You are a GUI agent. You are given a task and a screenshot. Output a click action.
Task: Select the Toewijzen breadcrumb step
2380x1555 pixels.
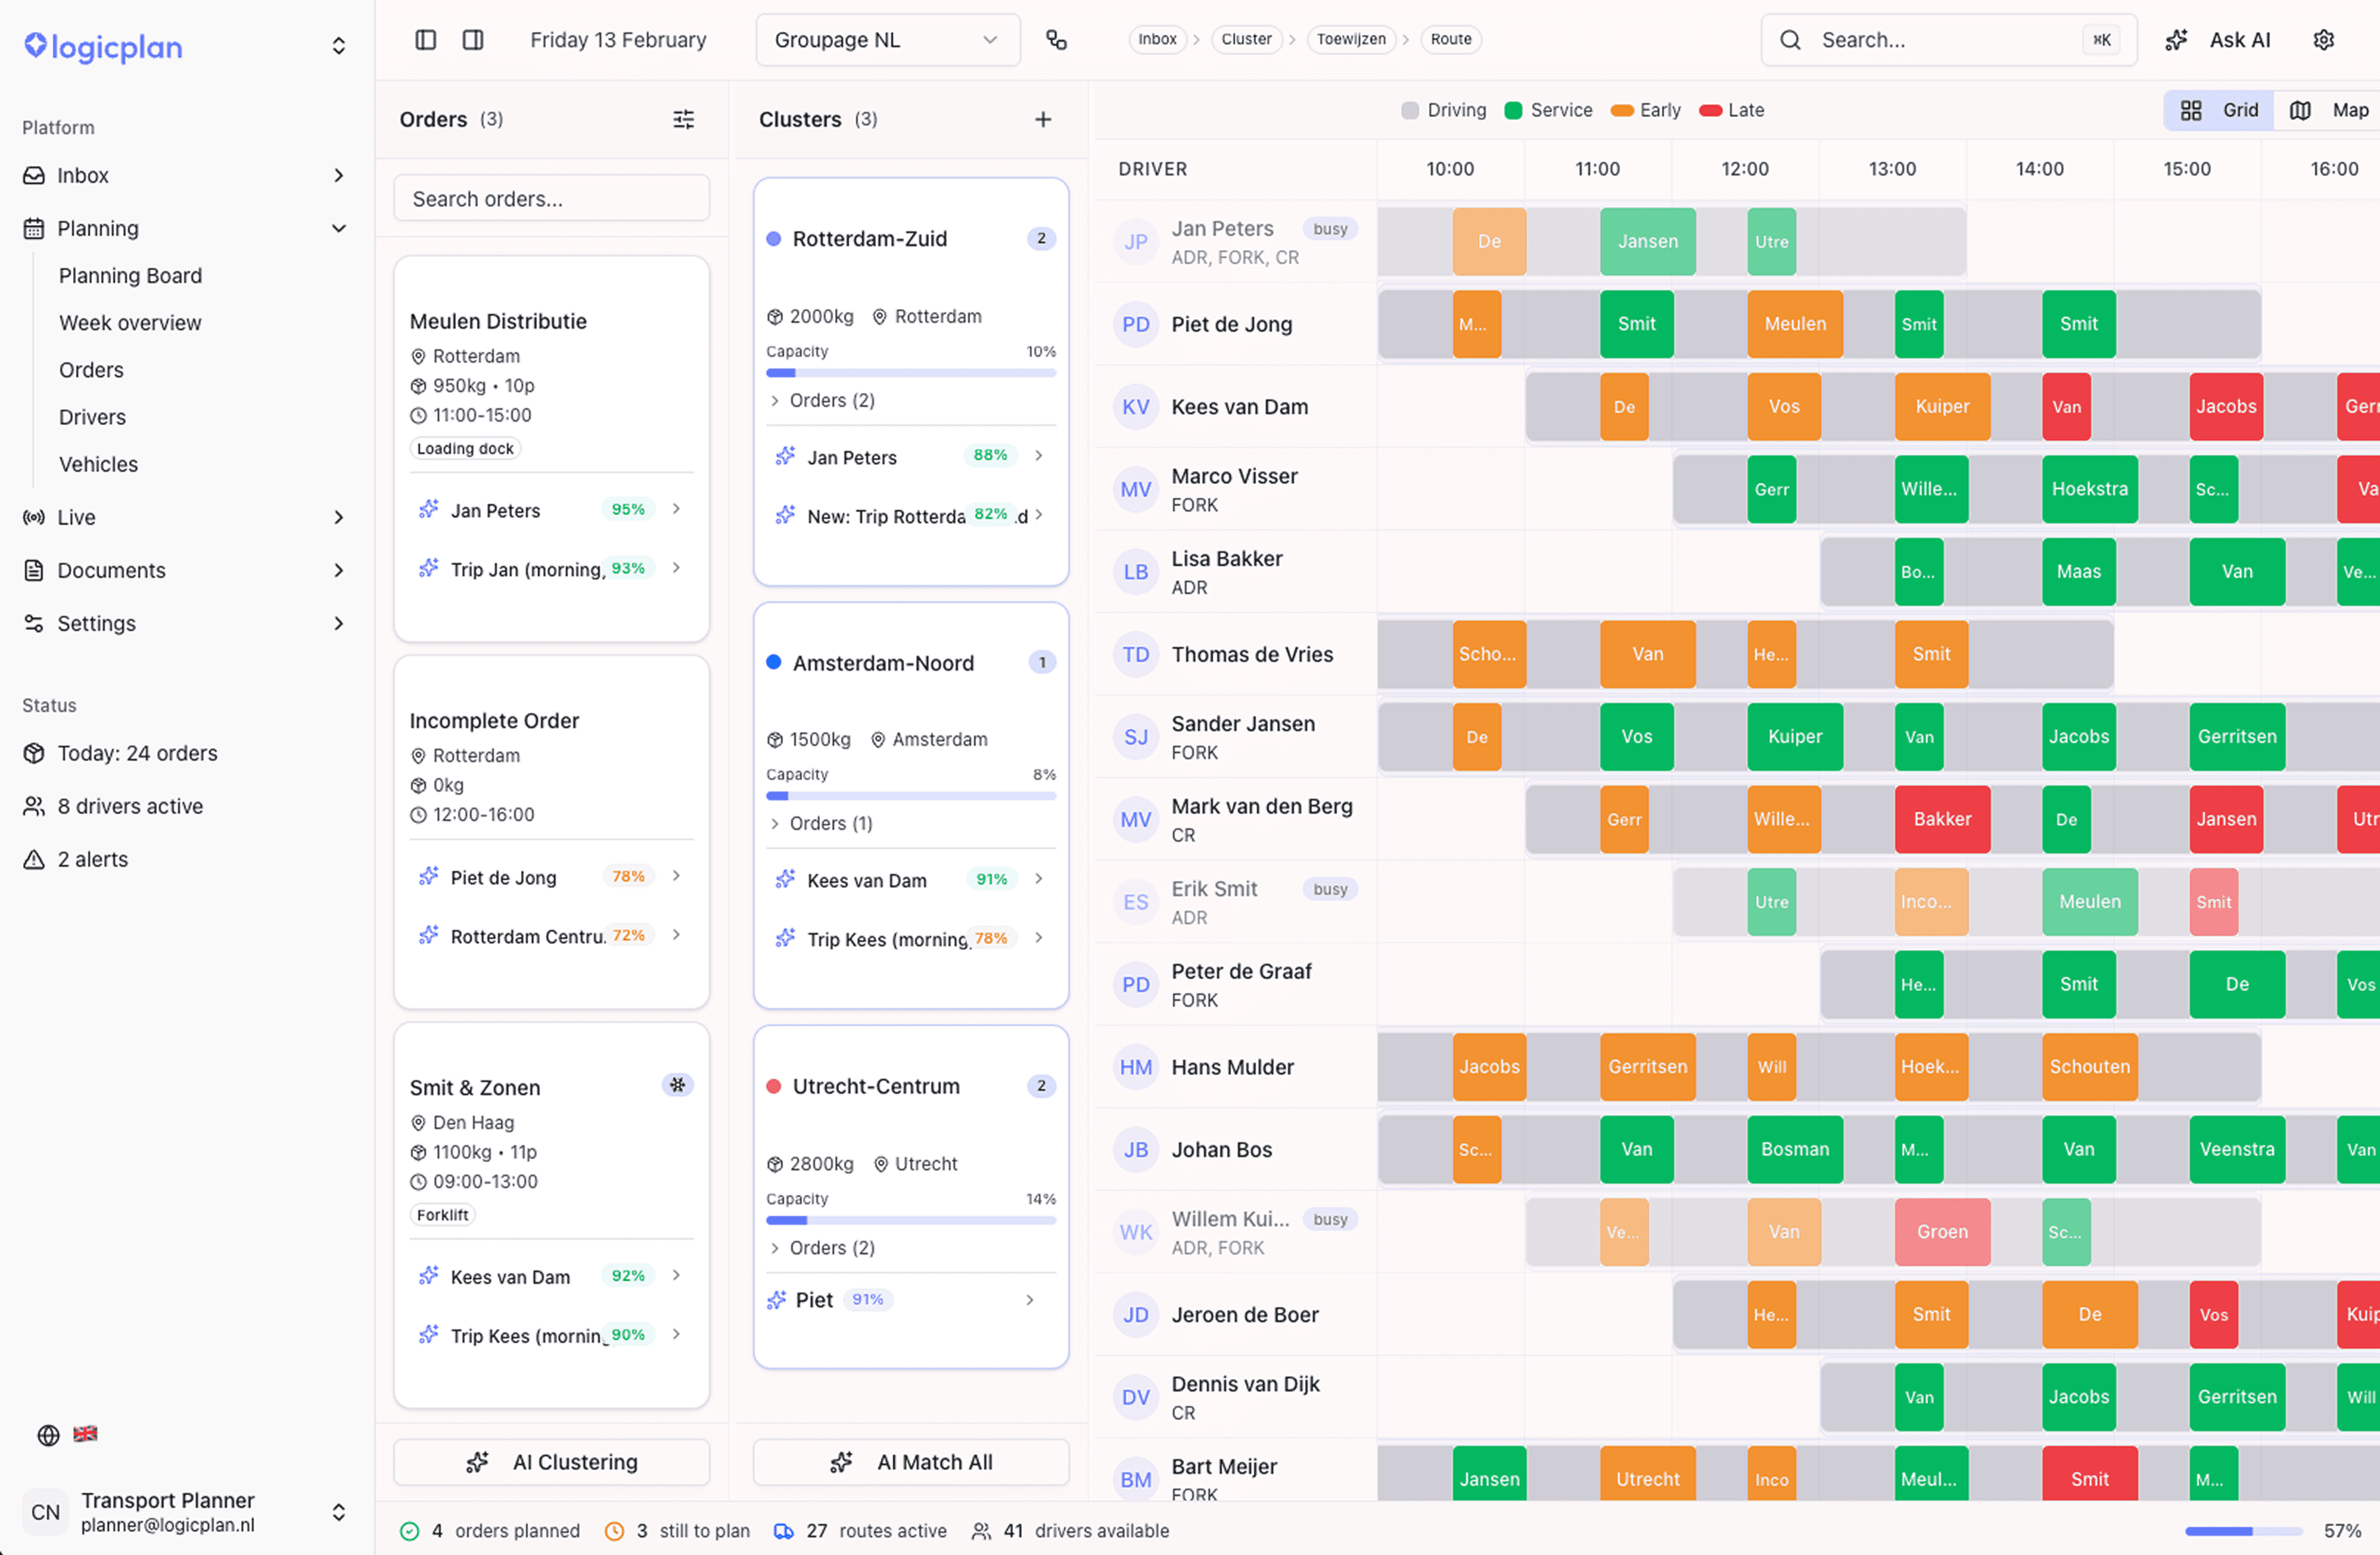pos(1350,39)
